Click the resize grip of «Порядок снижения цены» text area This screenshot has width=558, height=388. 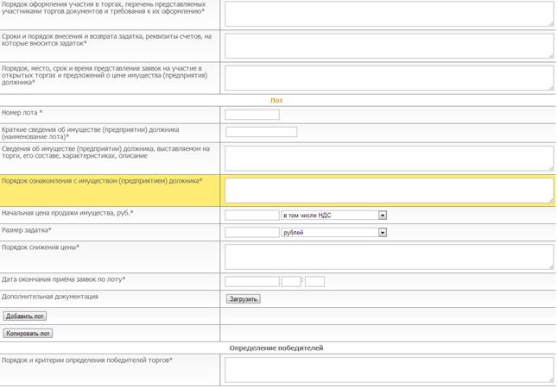pyautogui.click(x=550, y=266)
